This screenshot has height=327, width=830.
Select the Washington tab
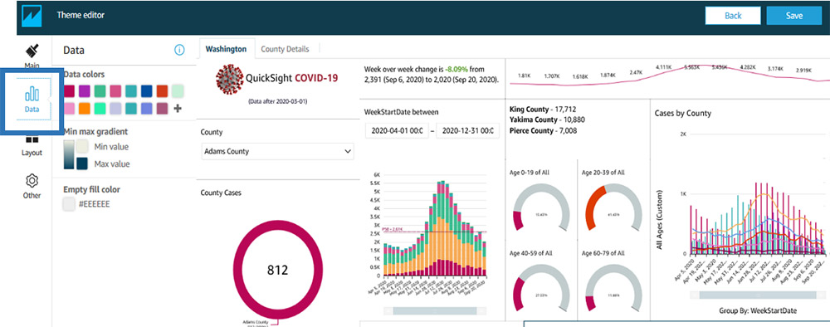click(226, 49)
